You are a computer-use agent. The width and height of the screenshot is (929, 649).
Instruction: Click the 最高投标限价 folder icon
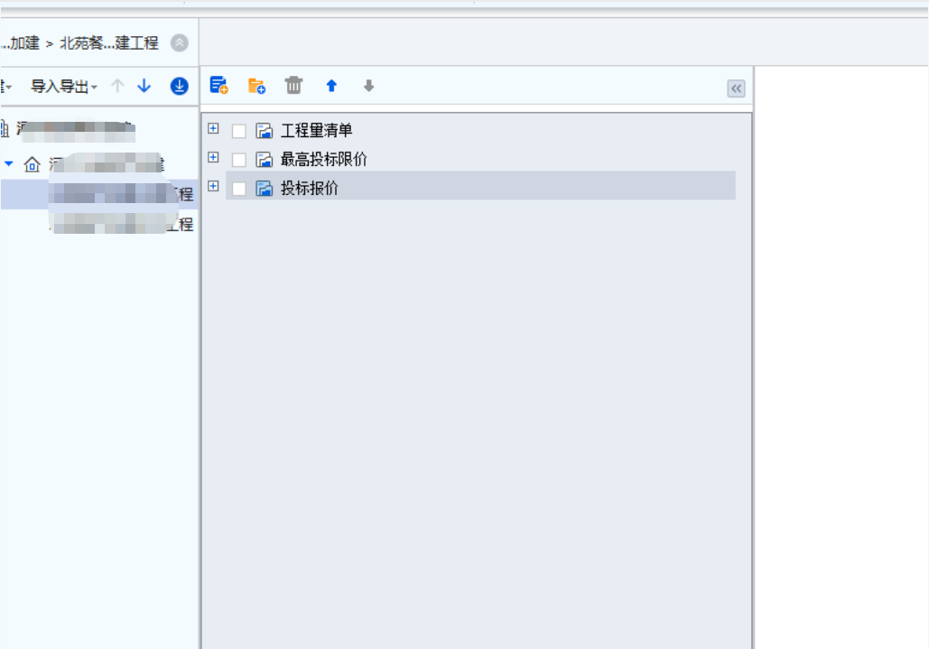[x=264, y=159]
